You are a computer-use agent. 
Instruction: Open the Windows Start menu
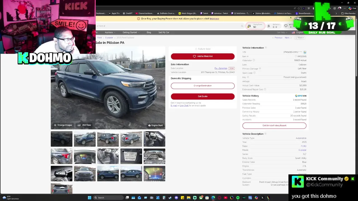tap(89, 198)
